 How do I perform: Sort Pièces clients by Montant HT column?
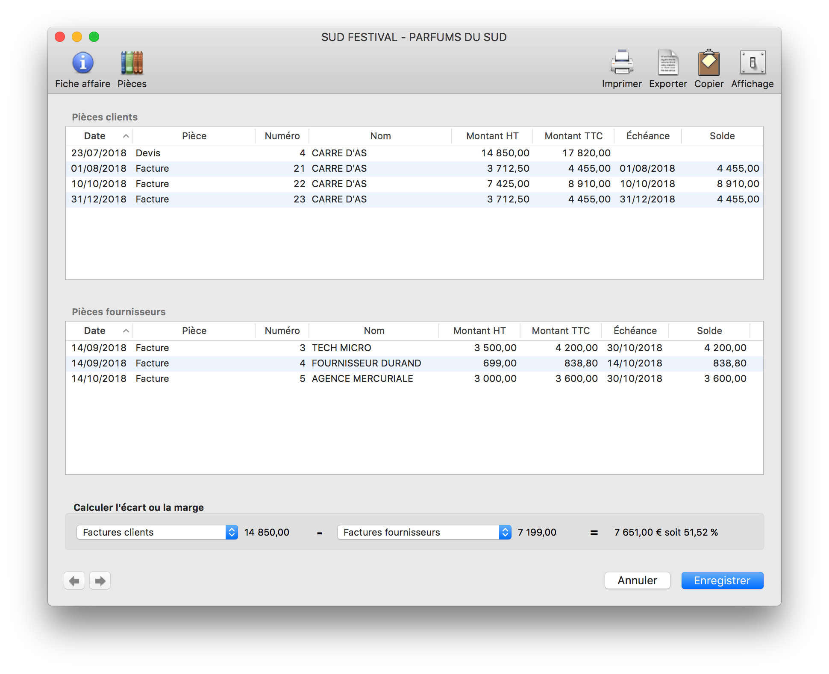tap(492, 136)
